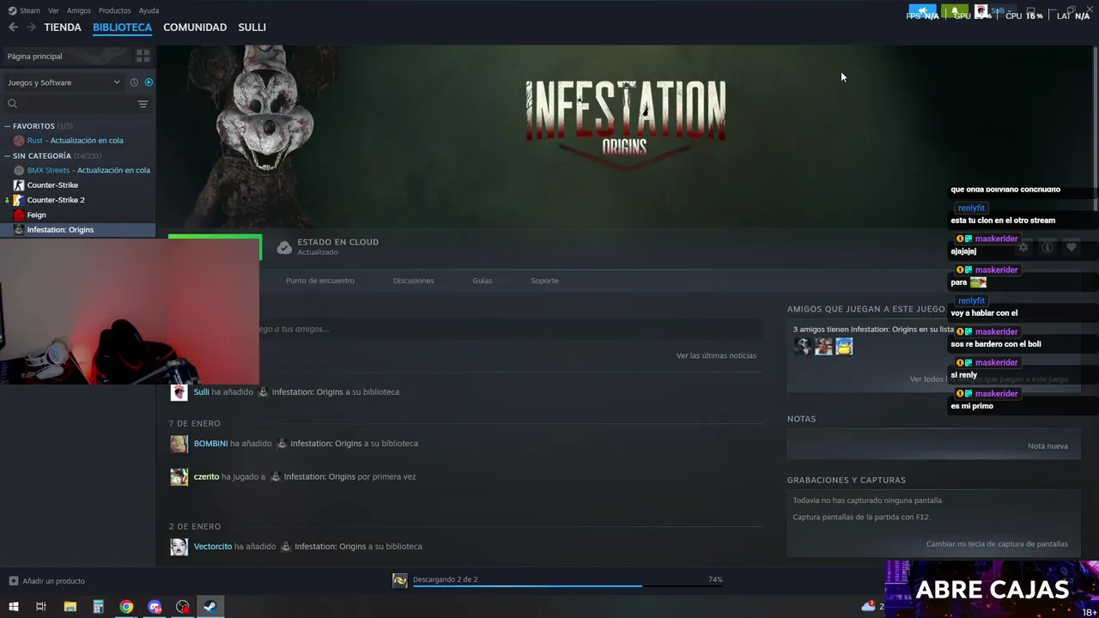Select Infestation: Origins in library list

pos(78,229)
